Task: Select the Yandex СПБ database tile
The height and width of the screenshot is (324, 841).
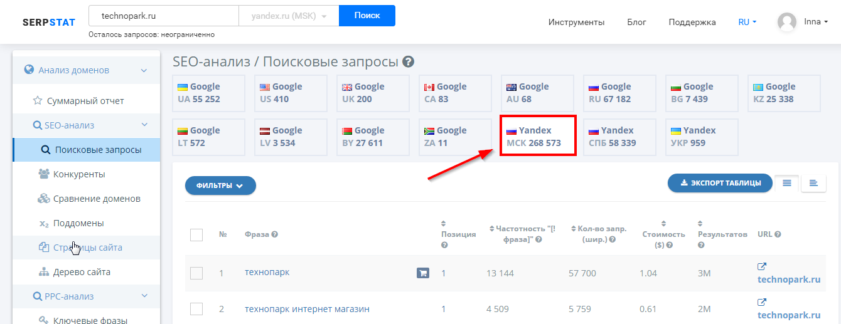Action: point(619,137)
